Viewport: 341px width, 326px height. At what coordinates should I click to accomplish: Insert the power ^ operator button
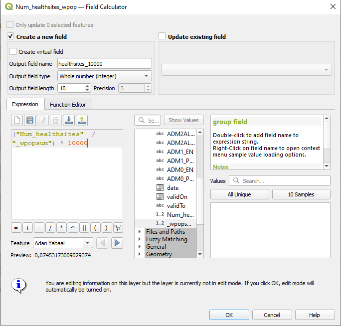coord(73,228)
